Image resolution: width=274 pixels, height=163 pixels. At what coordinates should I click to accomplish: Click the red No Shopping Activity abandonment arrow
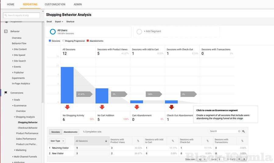coord(67,107)
